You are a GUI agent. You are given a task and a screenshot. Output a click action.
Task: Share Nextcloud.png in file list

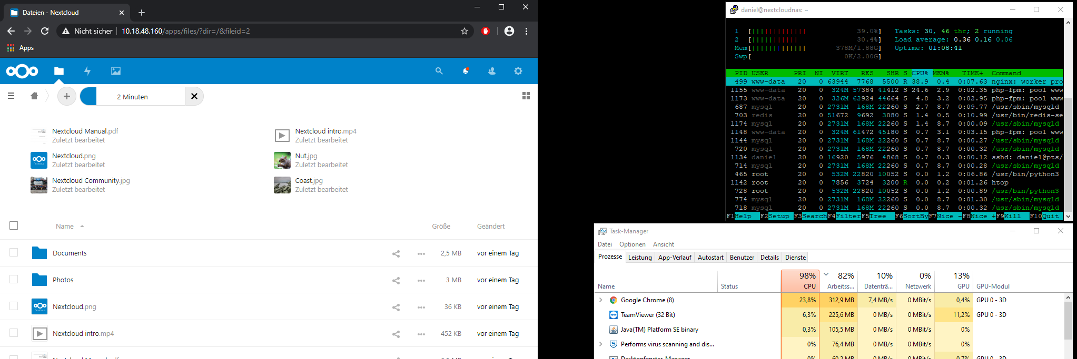click(x=396, y=307)
